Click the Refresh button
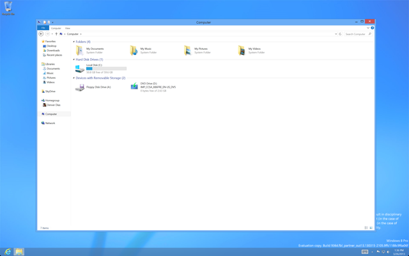409x256 pixels. pyautogui.click(x=340, y=34)
